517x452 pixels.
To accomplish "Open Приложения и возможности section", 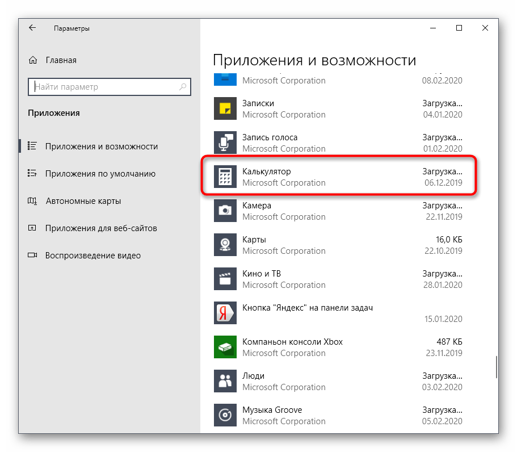I will (x=101, y=147).
